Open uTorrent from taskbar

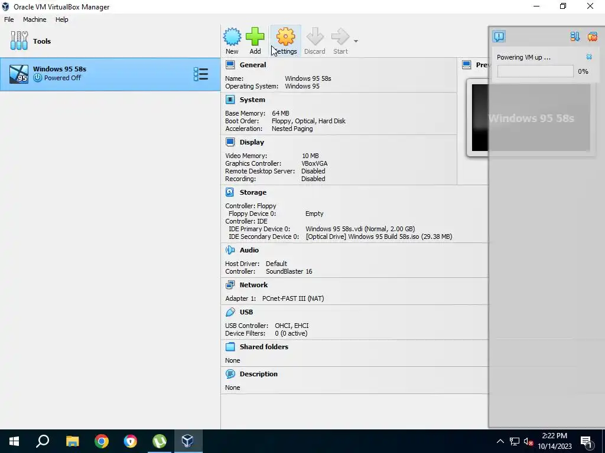(x=160, y=441)
